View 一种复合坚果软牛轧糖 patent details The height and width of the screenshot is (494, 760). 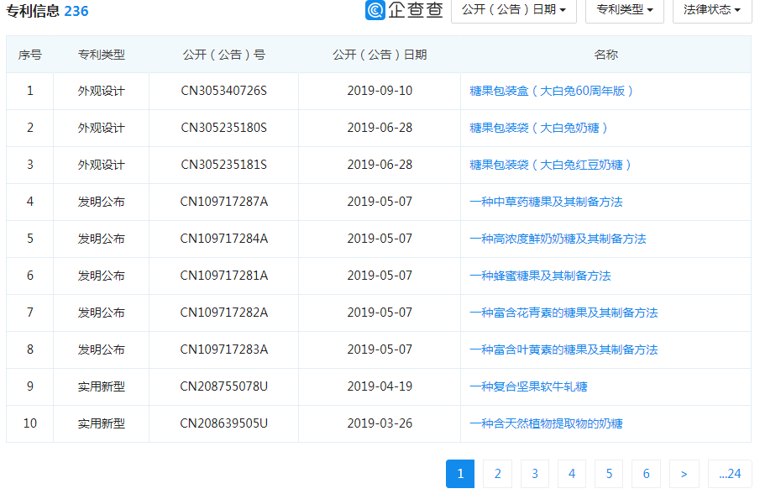528,386
